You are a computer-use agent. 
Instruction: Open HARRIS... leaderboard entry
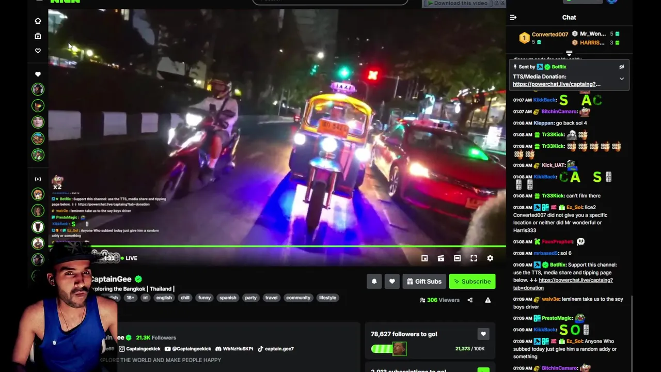click(x=595, y=43)
